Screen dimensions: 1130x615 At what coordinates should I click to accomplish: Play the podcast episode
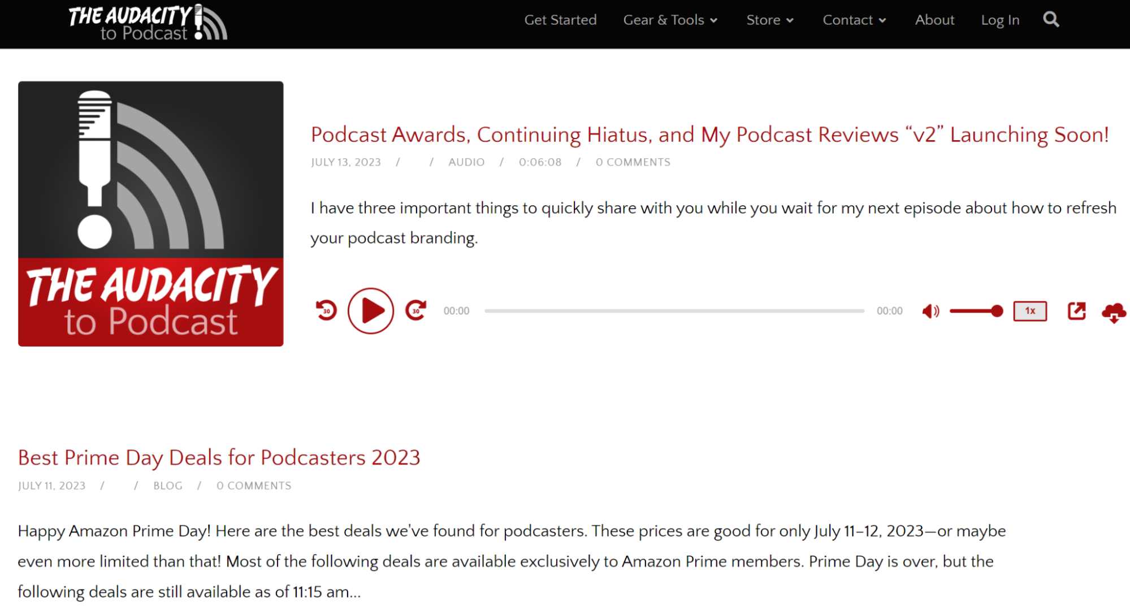click(370, 310)
